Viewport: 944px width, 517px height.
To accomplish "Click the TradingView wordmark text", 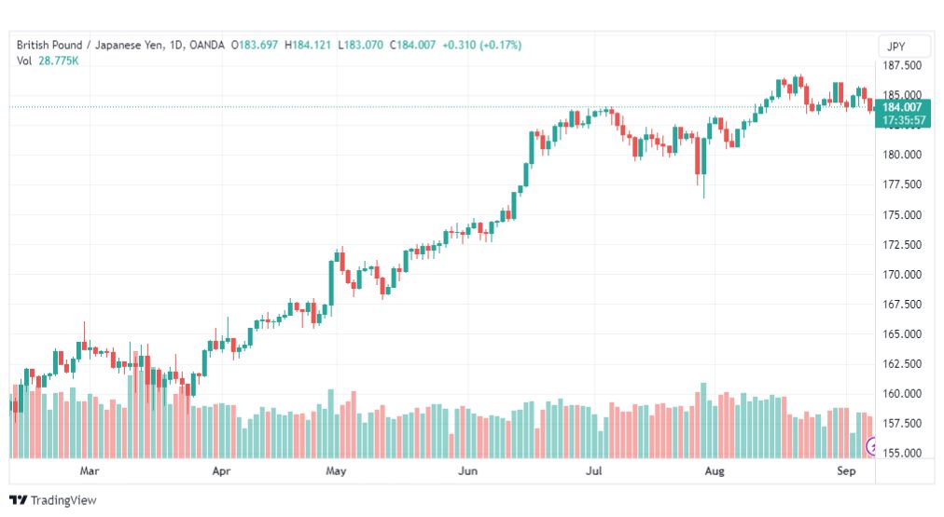I will coord(63,500).
